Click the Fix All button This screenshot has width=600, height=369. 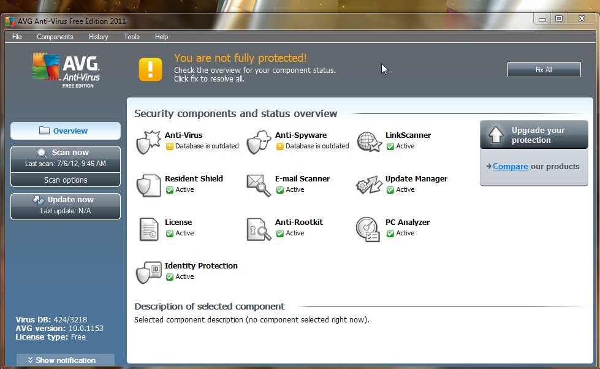pos(544,70)
